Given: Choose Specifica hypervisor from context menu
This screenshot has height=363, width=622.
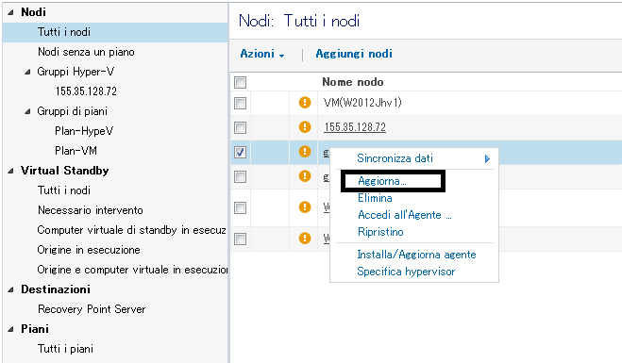Looking at the screenshot, I should (x=406, y=272).
